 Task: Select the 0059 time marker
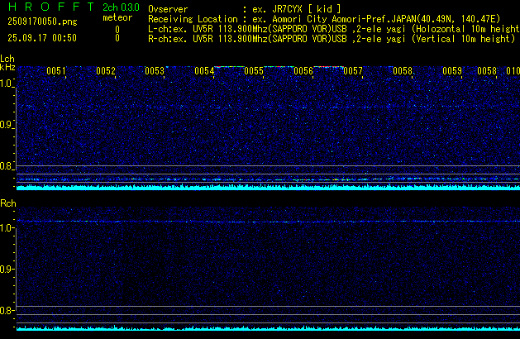click(452, 71)
